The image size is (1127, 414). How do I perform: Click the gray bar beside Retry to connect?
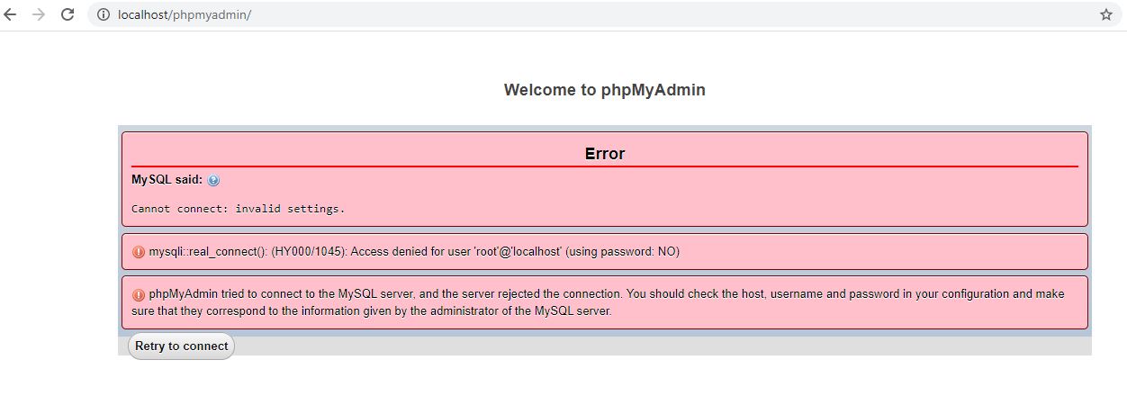pyautogui.click(x=663, y=346)
